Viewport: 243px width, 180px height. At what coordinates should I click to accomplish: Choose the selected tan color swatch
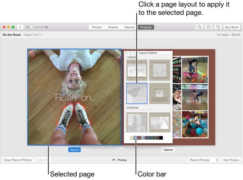(136, 138)
